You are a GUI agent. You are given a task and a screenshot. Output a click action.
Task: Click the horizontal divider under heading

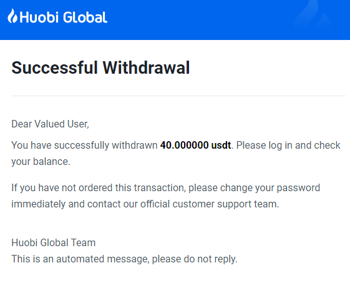click(178, 96)
